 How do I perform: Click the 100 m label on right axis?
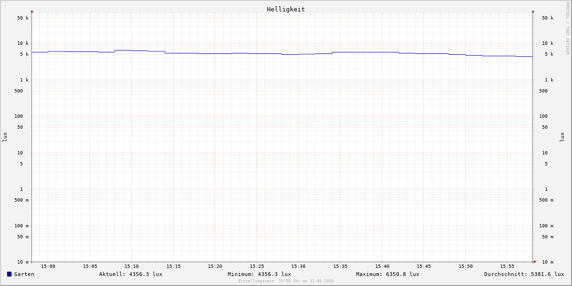point(546,226)
